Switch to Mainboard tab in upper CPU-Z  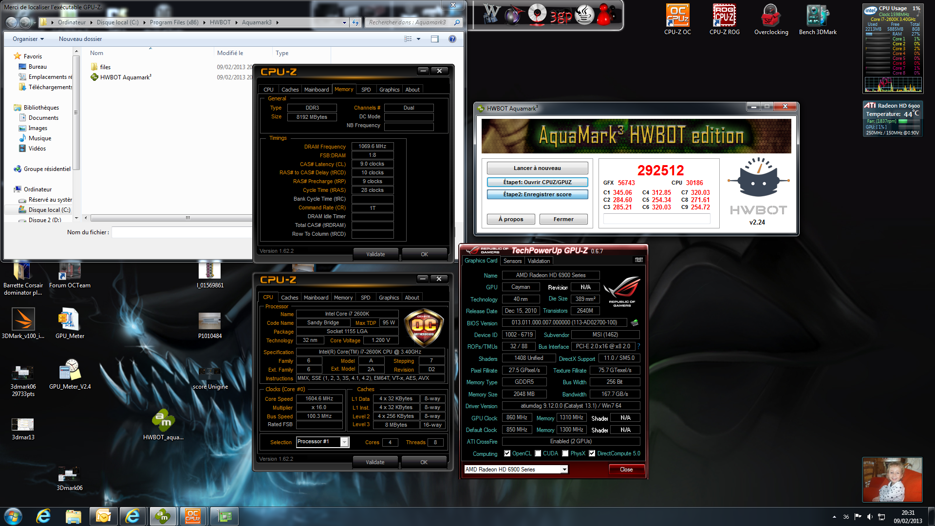(317, 90)
